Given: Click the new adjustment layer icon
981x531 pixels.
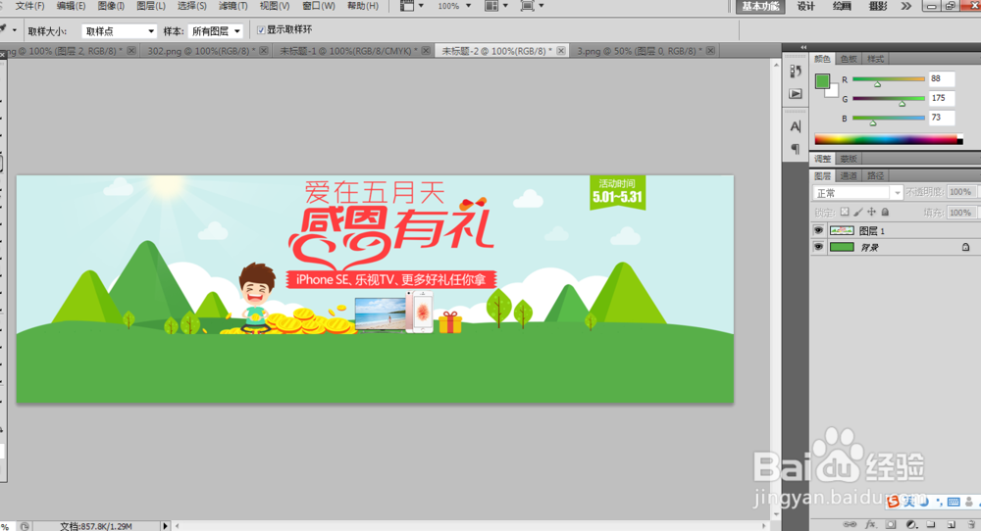Looking at the screenshot, I should pos(911,525).
